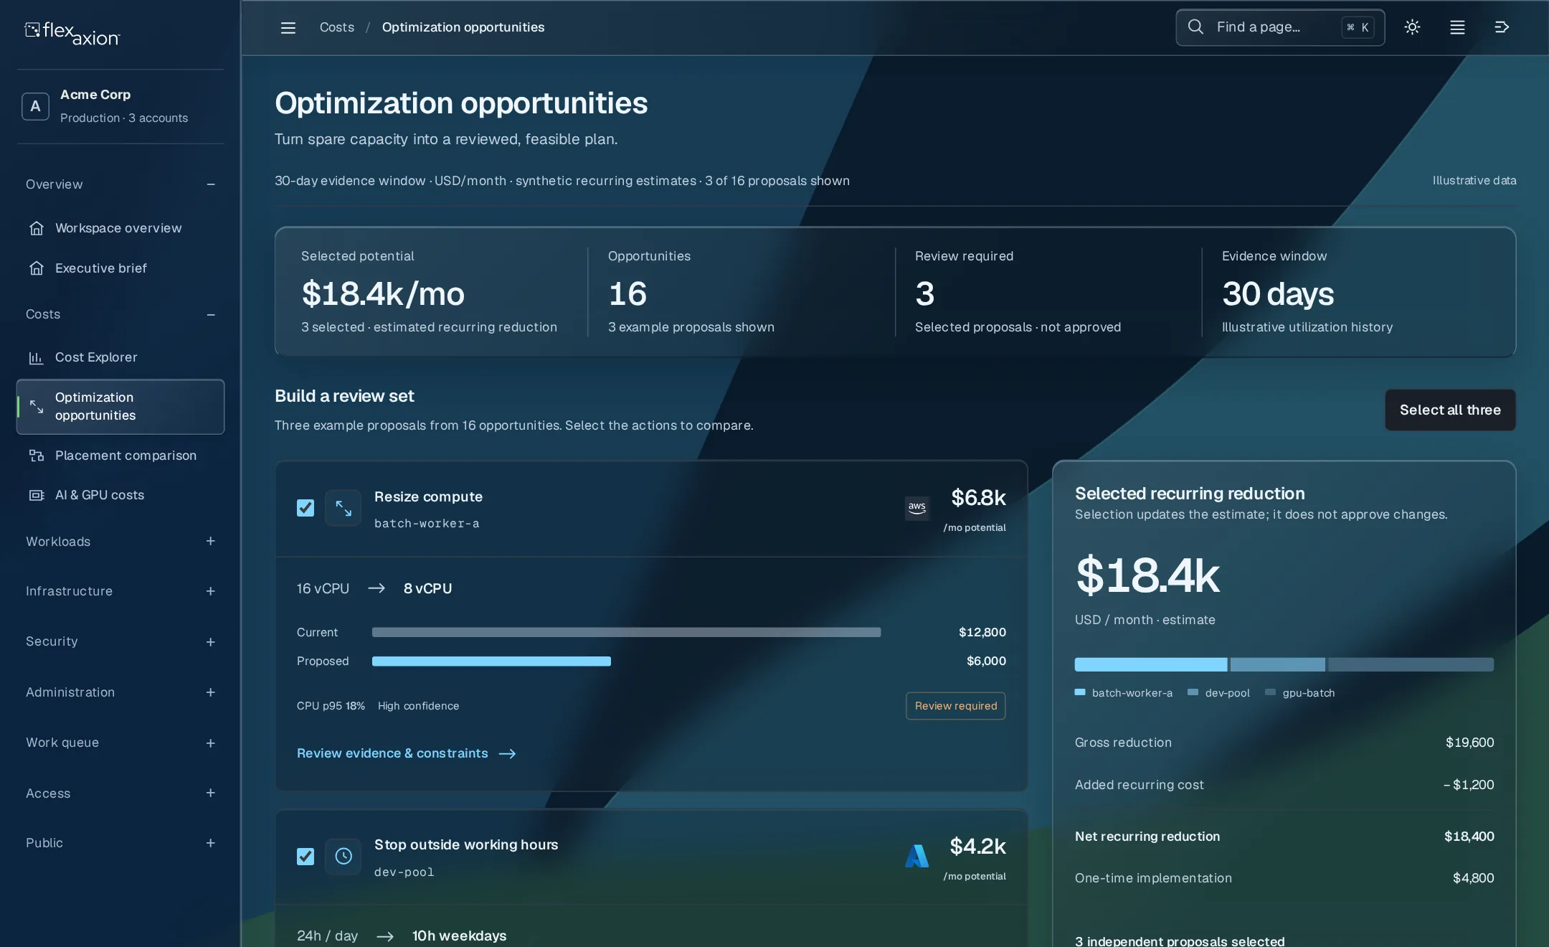This screenshot has width=1549, height=947.
Task: Click the clock icon for dev-pool
Action: (344, 856)
